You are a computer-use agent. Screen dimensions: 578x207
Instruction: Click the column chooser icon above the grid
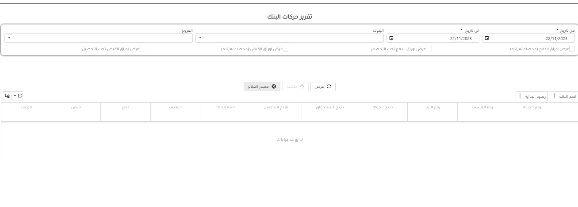pyautogui.click(x=7, y=95)
